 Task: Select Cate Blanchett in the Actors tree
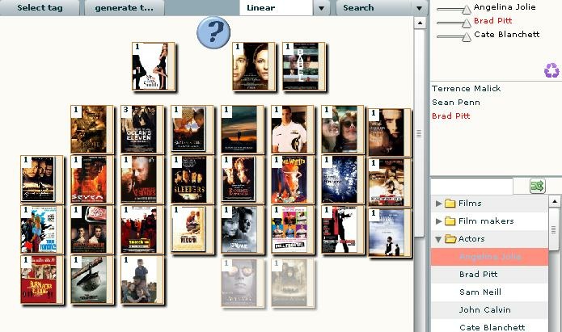point(489,326)
